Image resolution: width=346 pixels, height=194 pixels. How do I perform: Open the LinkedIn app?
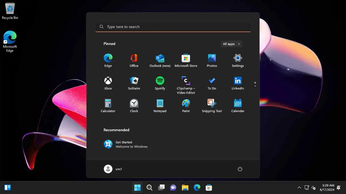click(x=238, y=83)
